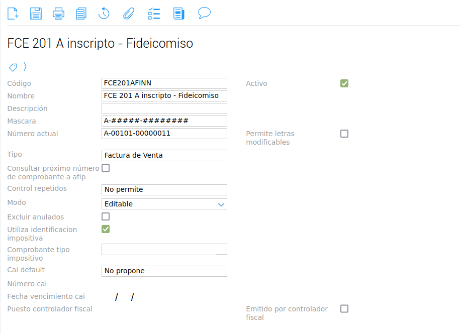460x334 pixels.
Task: Click the paperclip attachment icon
Action: click(129, 13)
